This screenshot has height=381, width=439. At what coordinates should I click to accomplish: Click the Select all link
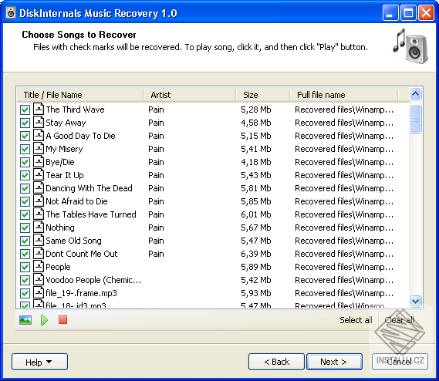pyautogui.click(x=356, y=320)
